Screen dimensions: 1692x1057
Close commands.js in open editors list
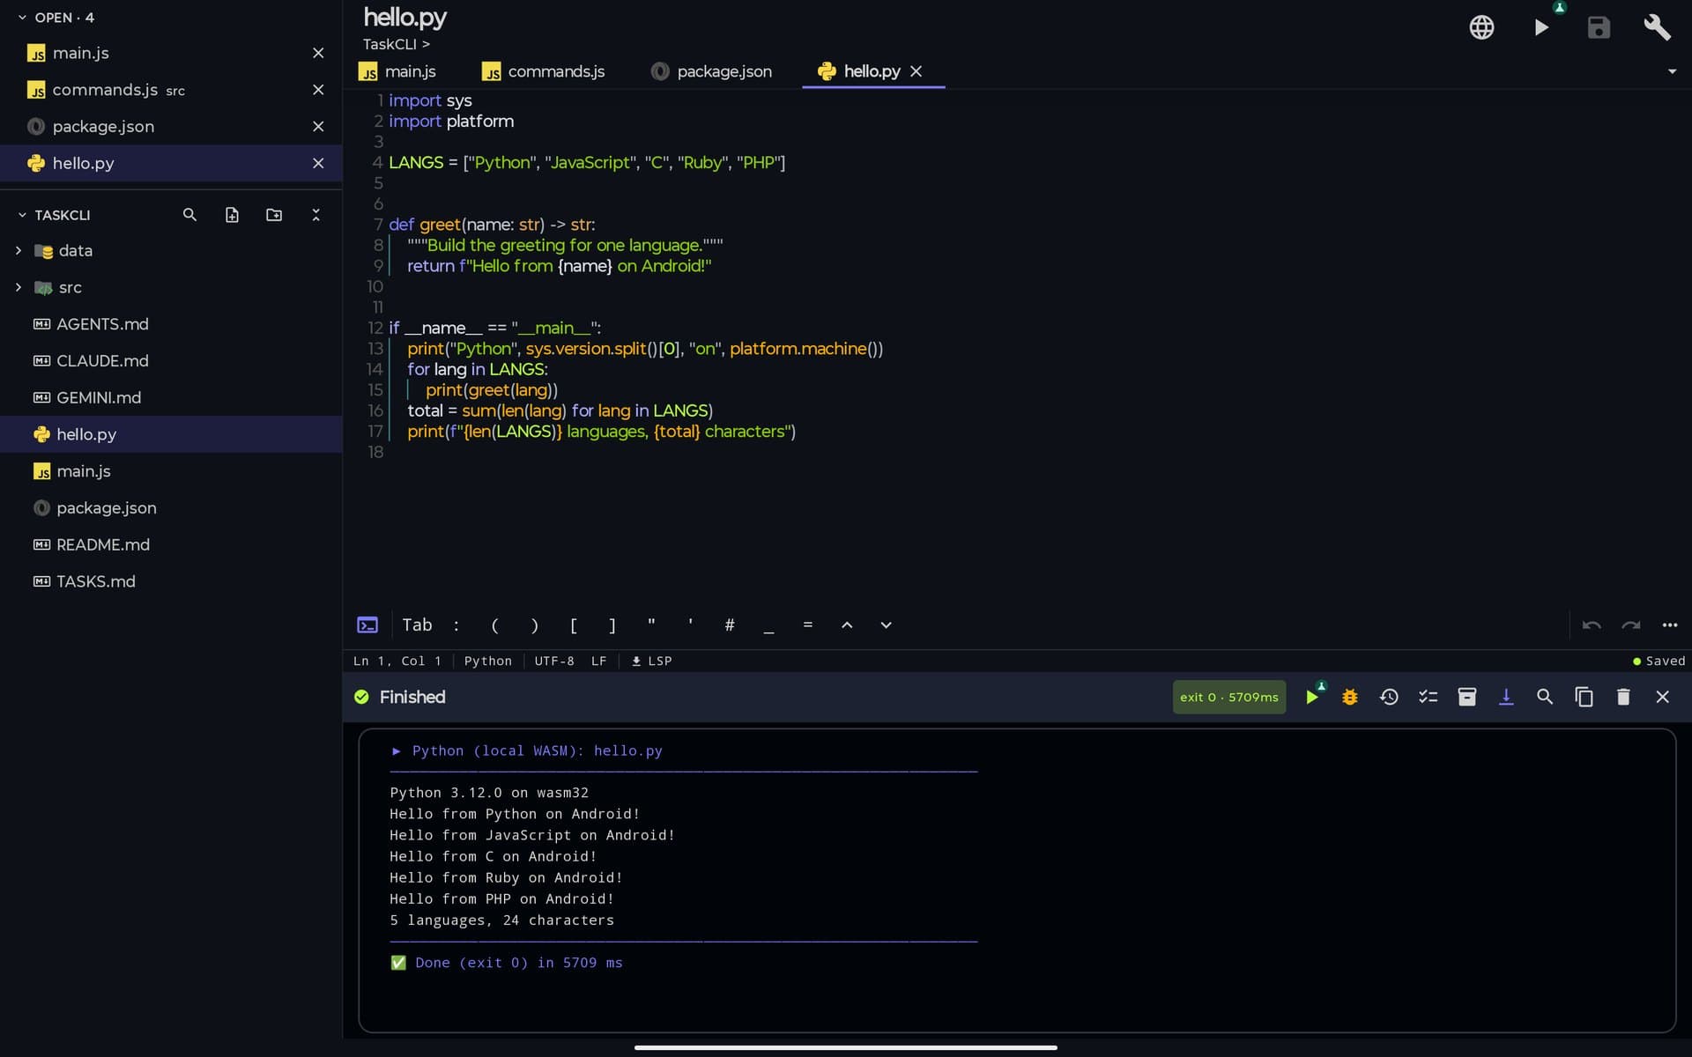[318, 90]
